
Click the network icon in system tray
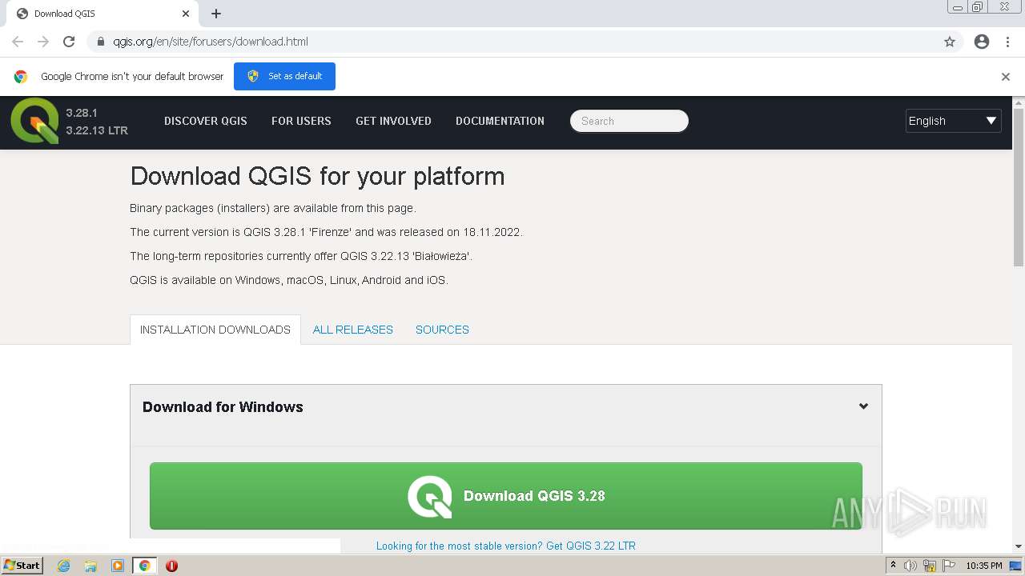click(x=930, y=566)
